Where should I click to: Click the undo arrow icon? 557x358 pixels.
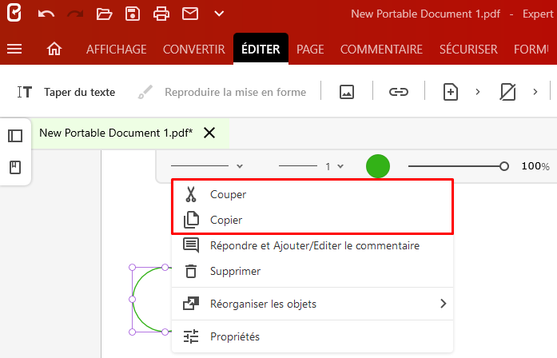pyautogui.click(x=46, y=14)
